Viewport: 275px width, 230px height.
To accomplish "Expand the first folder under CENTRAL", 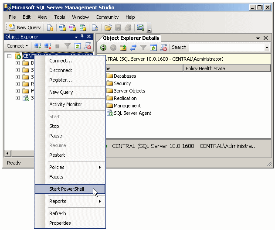I will [x=17, y=63].
